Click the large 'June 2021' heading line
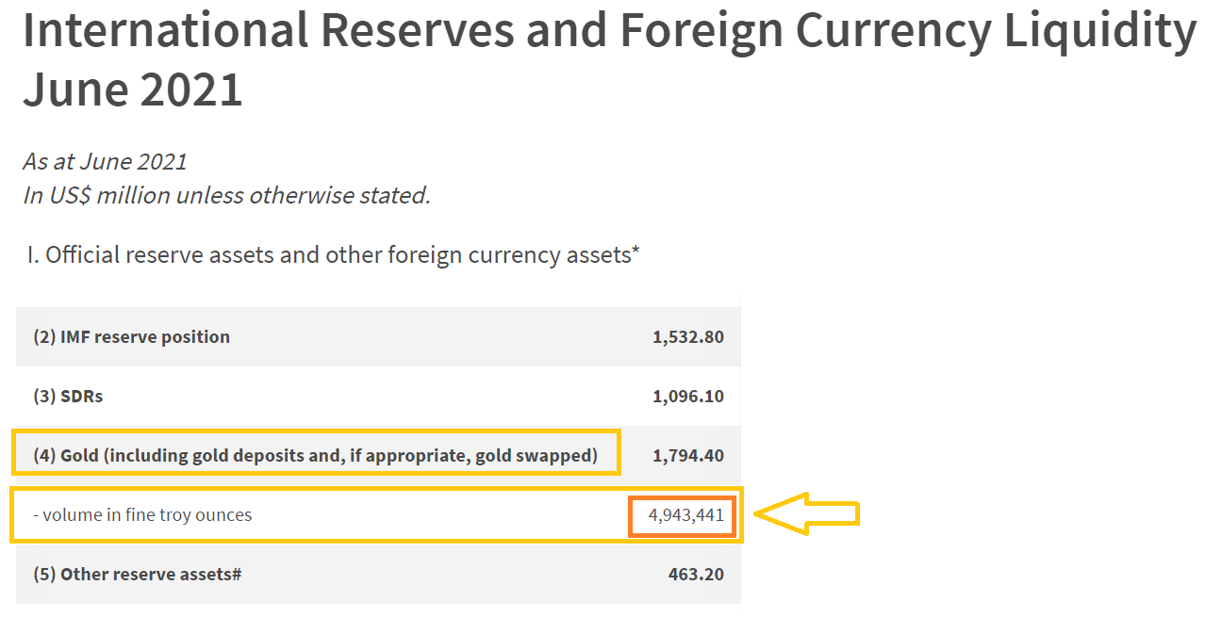Screen dimensions: 1222x634 (133, 89)
